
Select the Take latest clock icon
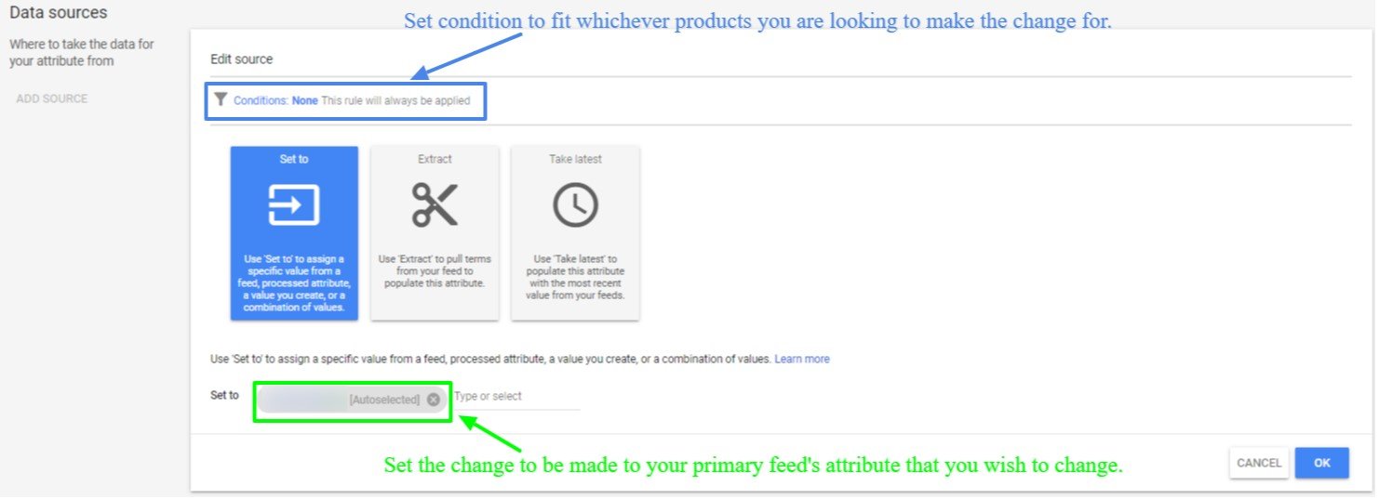tap(575, 205)
